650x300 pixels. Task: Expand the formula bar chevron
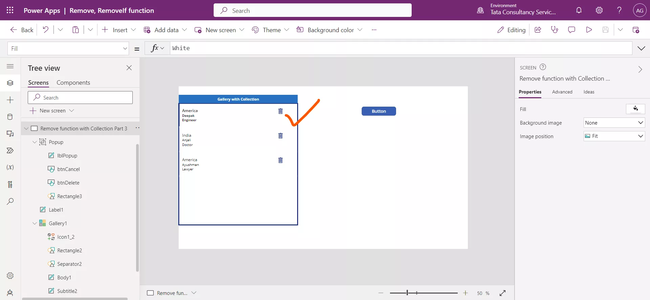641,48
